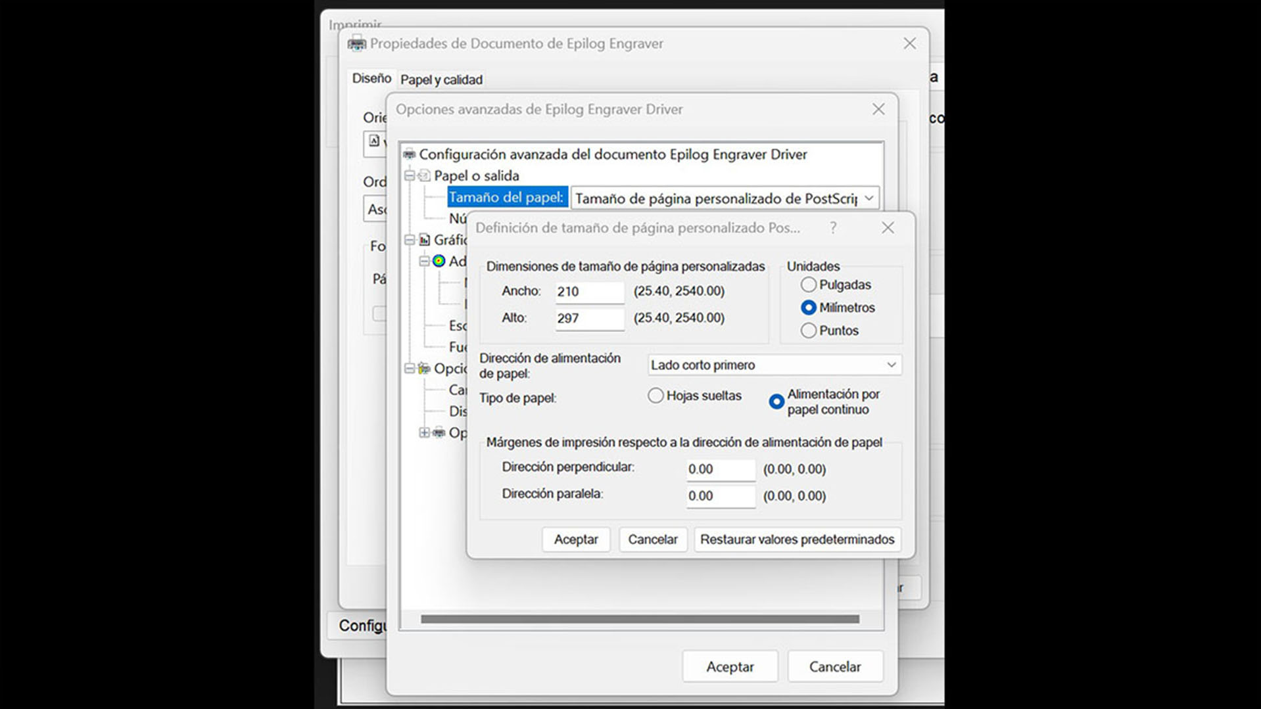Close the Propiedades de Documento de Epilog Engraver window
1261x709 pixels.
pyautogui.click(x=910, y=43)
